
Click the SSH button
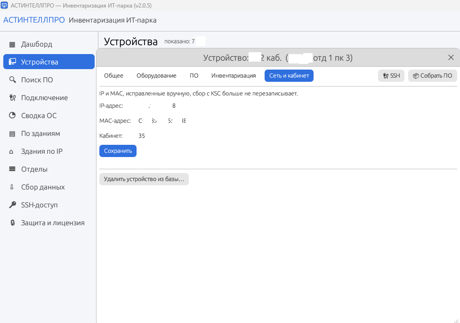(391, 76)
